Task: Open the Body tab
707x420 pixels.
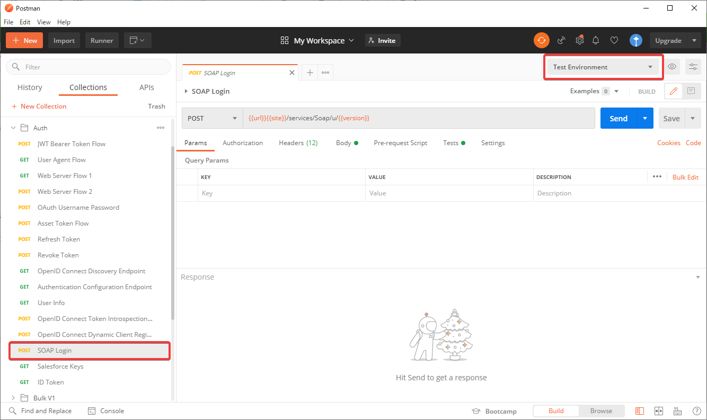Action: [x=347, y=143]
